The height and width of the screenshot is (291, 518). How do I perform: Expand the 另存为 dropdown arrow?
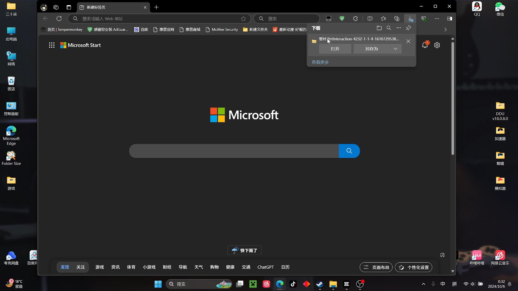395,49
